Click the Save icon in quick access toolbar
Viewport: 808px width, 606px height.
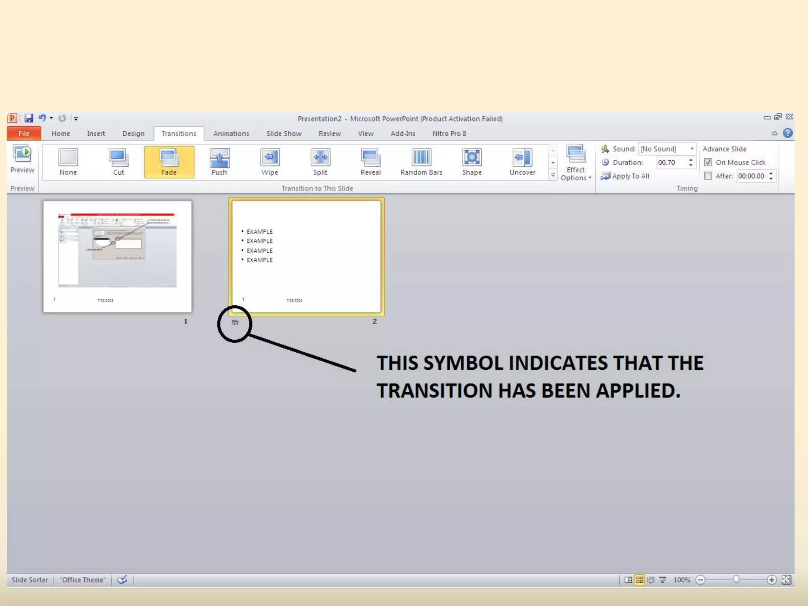(29, 118)
